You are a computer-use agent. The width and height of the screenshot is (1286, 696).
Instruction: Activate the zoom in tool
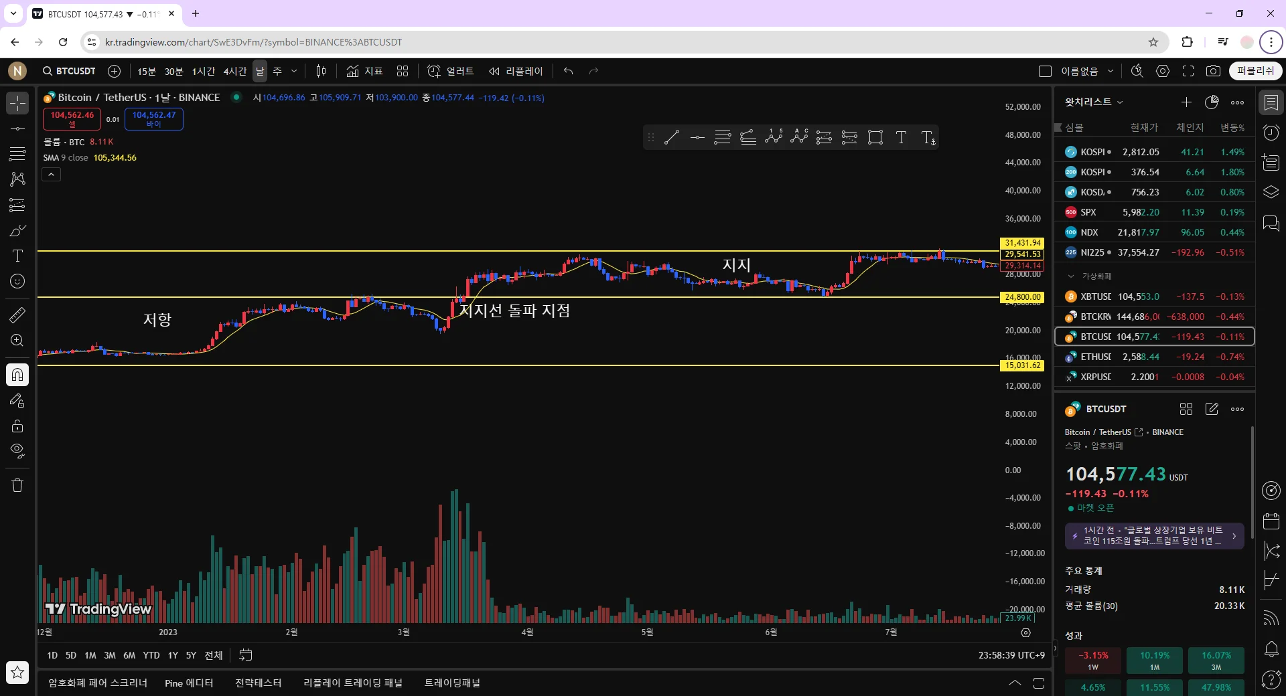tap(17, 341)
